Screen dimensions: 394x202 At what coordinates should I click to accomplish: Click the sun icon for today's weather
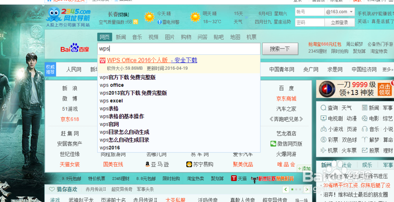(149, 17)
